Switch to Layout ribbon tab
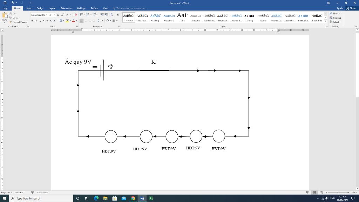This screenshot has height=202, width=359. point(52,8)
